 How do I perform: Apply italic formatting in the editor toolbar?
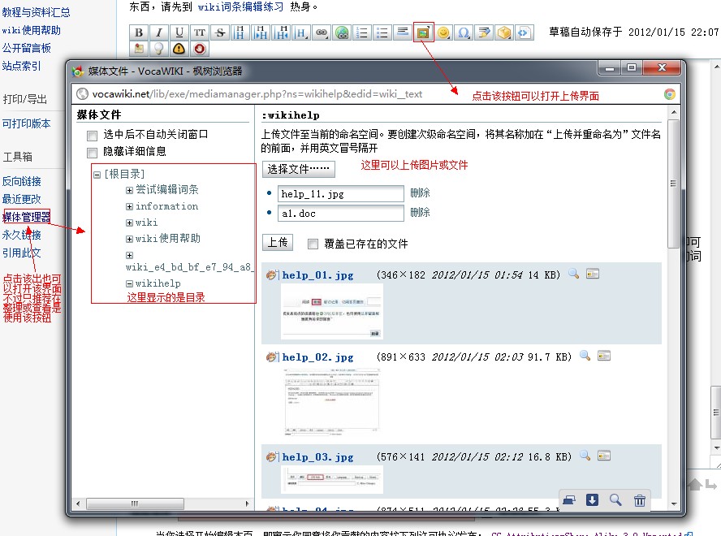[158, 32]
